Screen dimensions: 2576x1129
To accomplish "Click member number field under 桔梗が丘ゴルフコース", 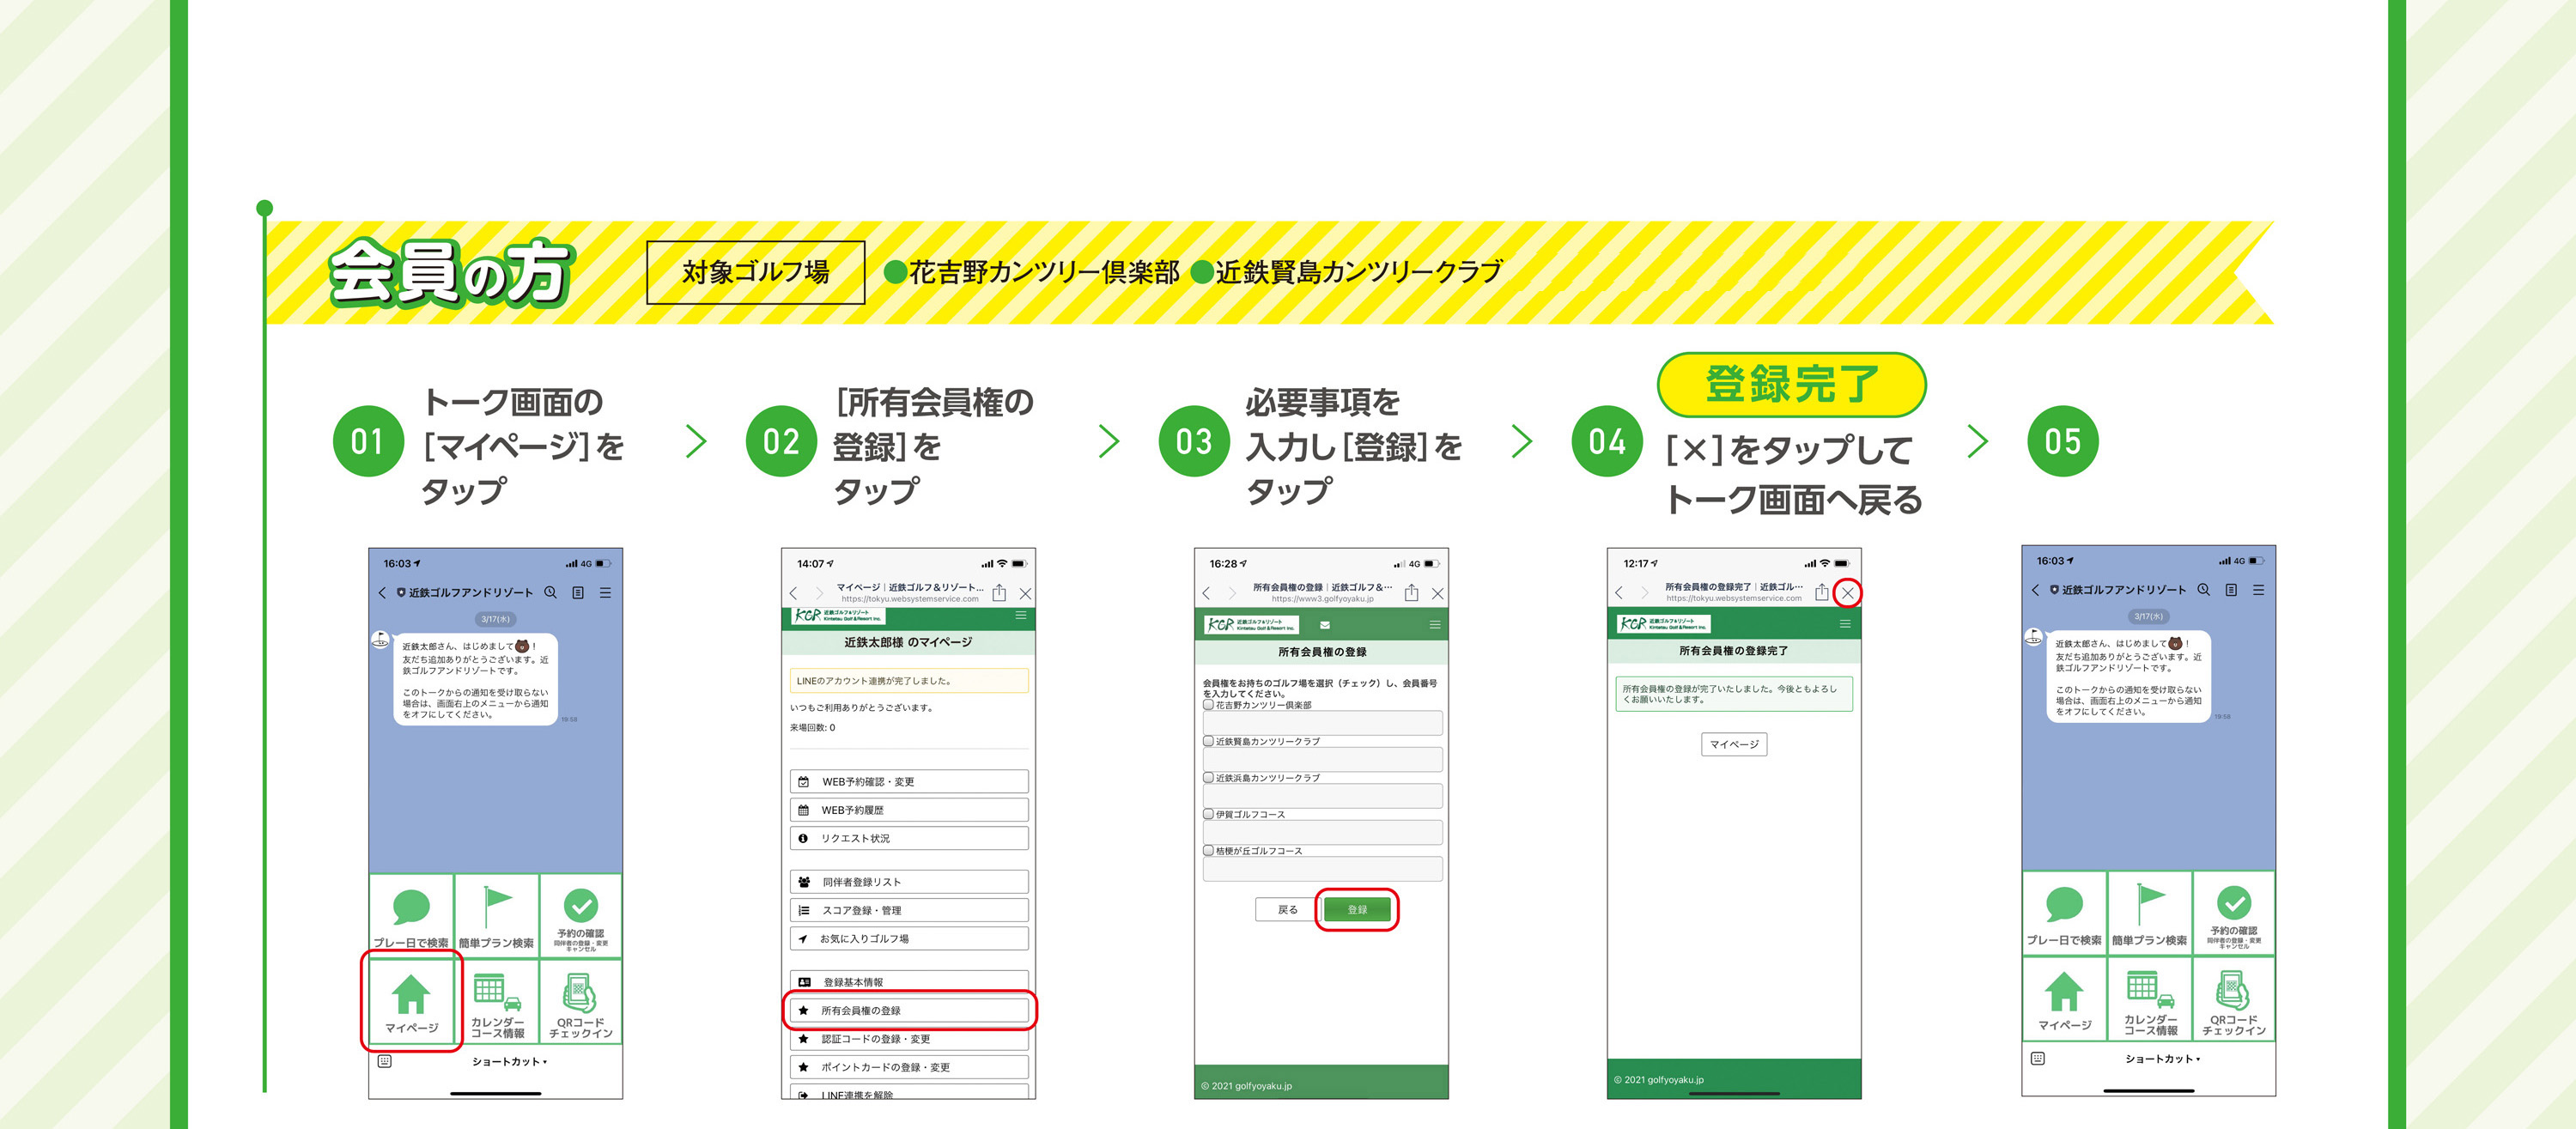I will pos(1322,868).
